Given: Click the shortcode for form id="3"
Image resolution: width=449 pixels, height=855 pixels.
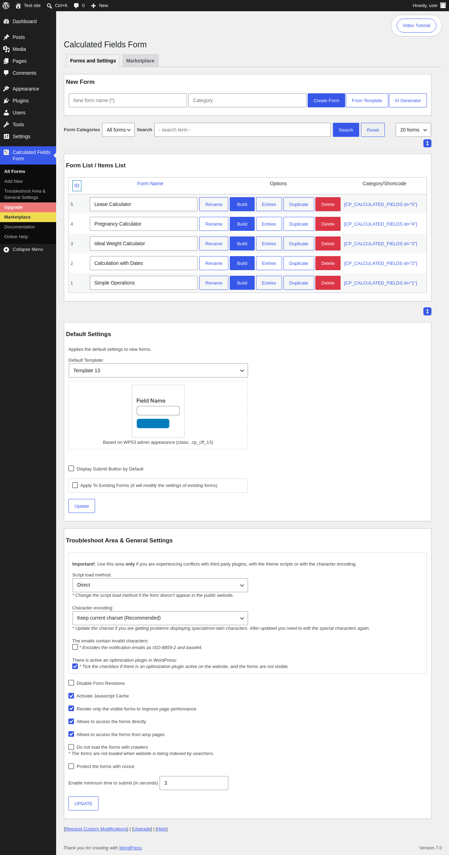Looking at the screenshot, I should [381, 243].
